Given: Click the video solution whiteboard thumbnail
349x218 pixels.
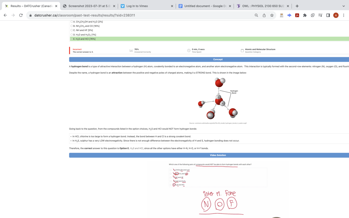Looking at the screenshot, I should [x=218, y=190].
